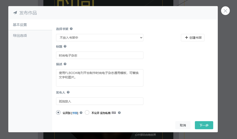Viewport: 237px width, 139px height.
Task: Click the paper plane icon in header
Action: 15,13
